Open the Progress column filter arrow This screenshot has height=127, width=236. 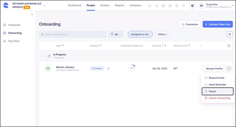(101, 45)
